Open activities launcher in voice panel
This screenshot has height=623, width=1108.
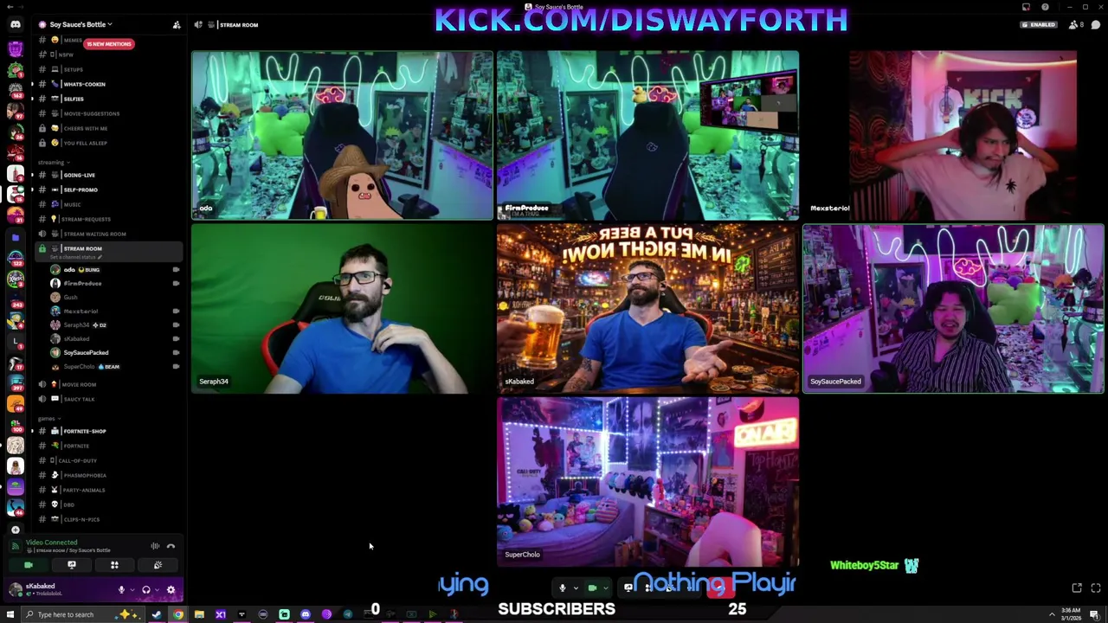tap(114, 565)
